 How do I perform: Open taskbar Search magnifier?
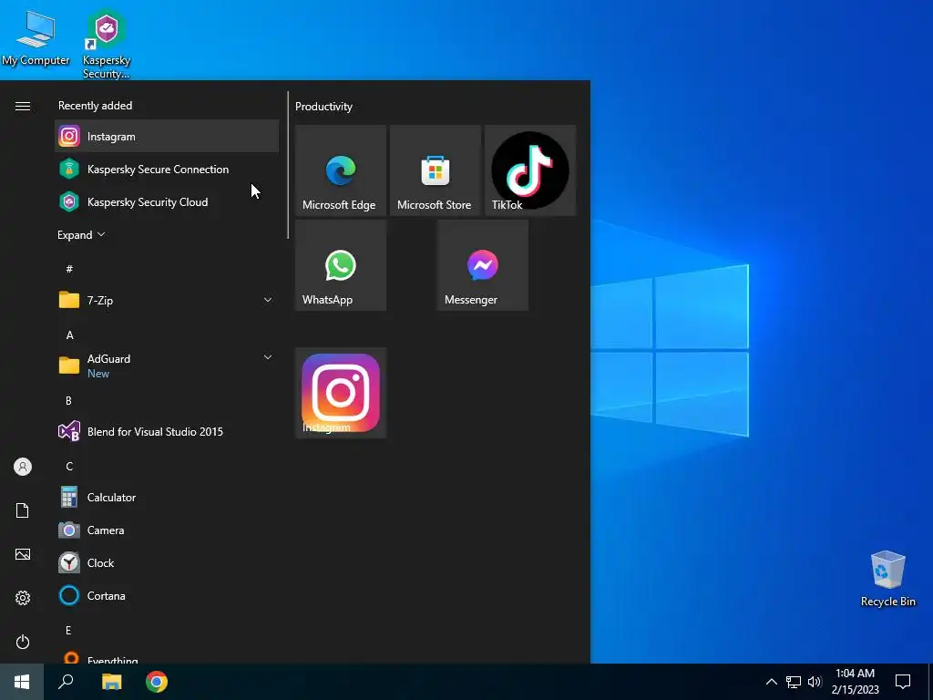pos(66,682)
